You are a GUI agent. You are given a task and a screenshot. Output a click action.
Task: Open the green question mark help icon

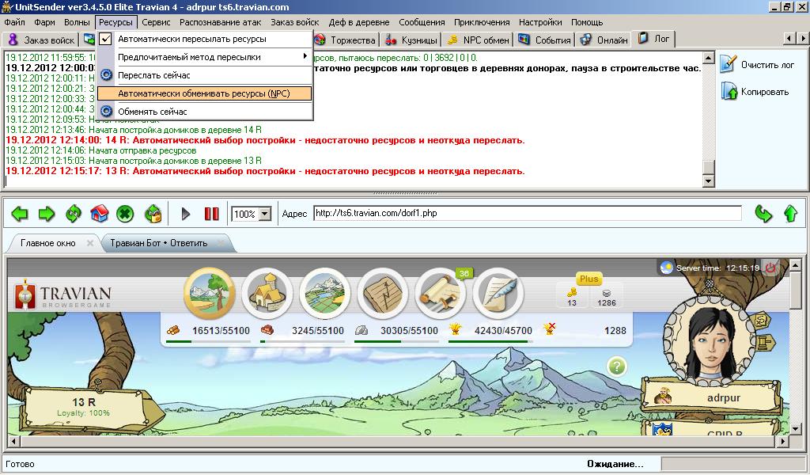coord(617,367)
